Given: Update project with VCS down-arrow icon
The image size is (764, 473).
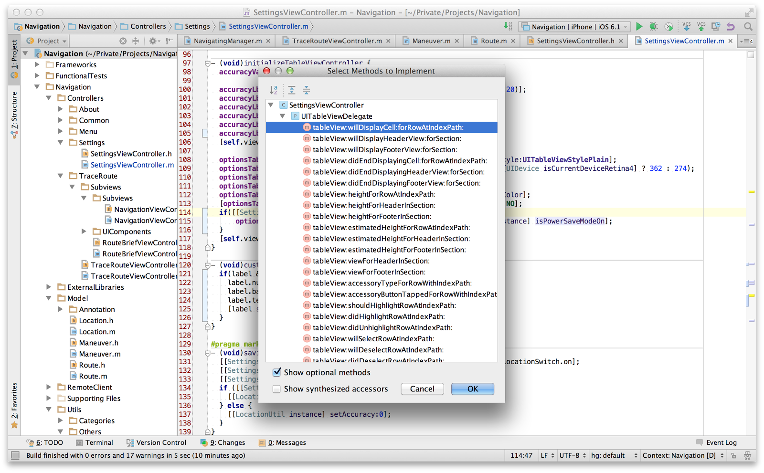Looking at the screenshot, I should (x=686, y=26).
